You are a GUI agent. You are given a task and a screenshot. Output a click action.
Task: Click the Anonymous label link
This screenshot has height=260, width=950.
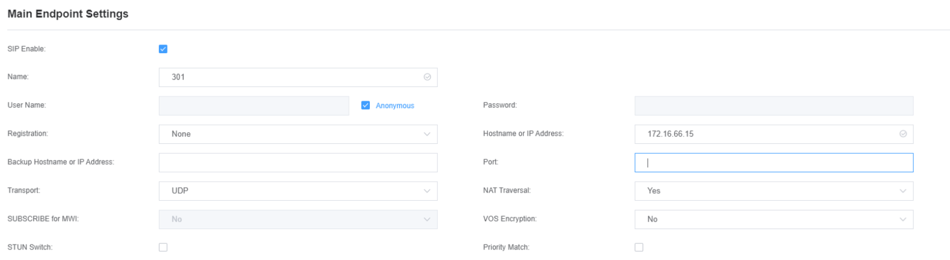tap(395, 106)
